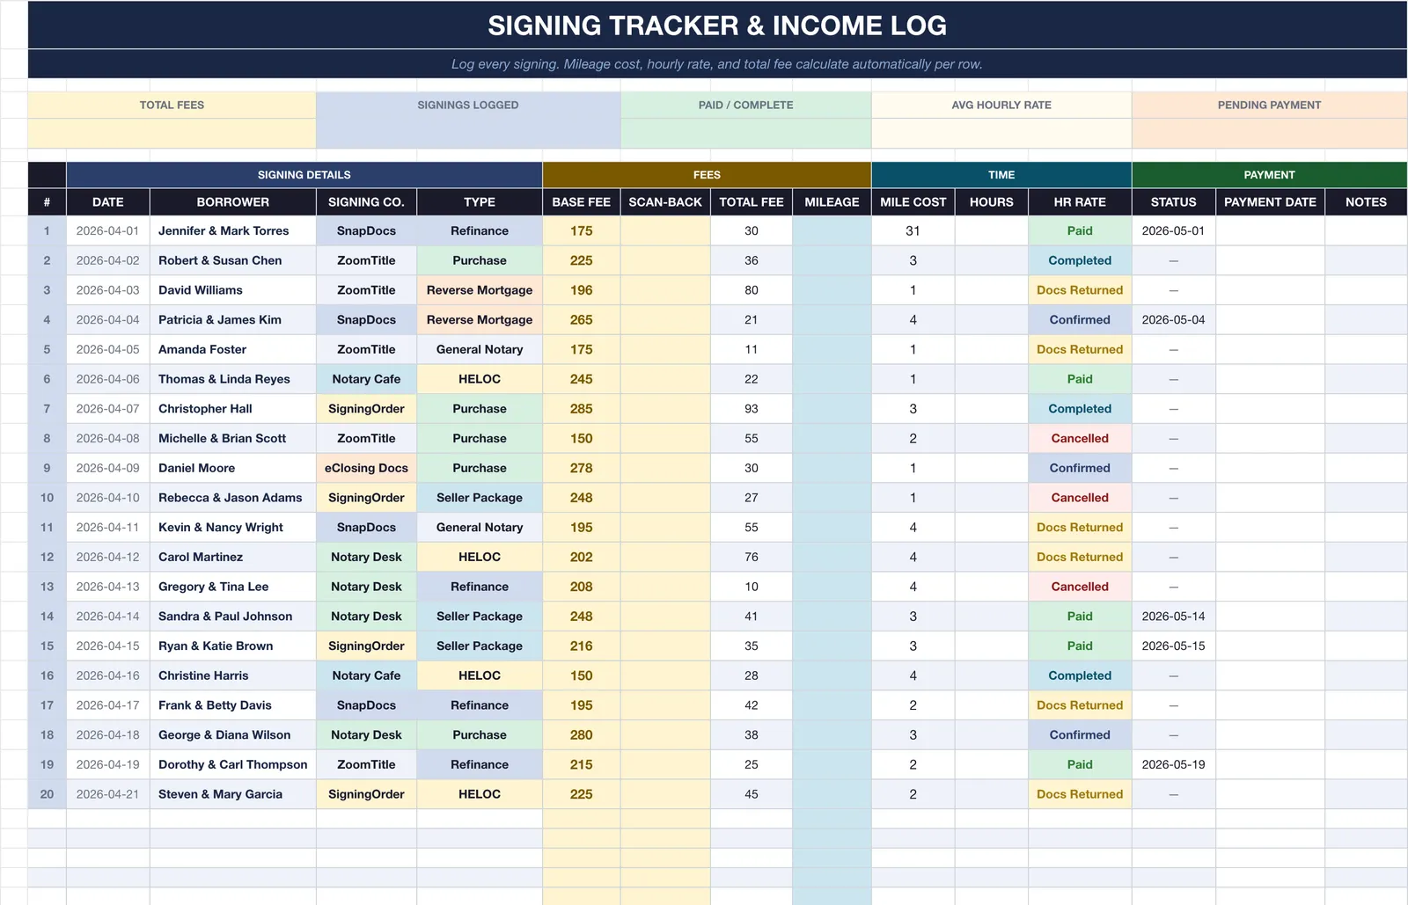The image size is (1408, 905).
Task: Click Confirmed status in Daniel Moore's row
Action: coord(1080,468)
